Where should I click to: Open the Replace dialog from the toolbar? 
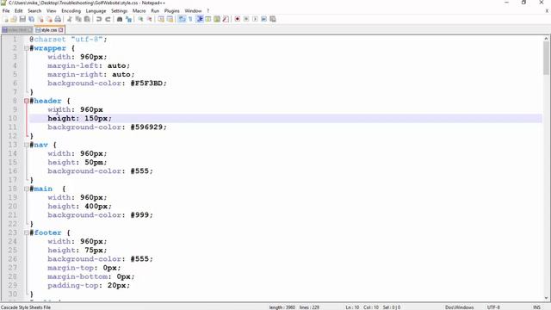[x=128, y=19]
